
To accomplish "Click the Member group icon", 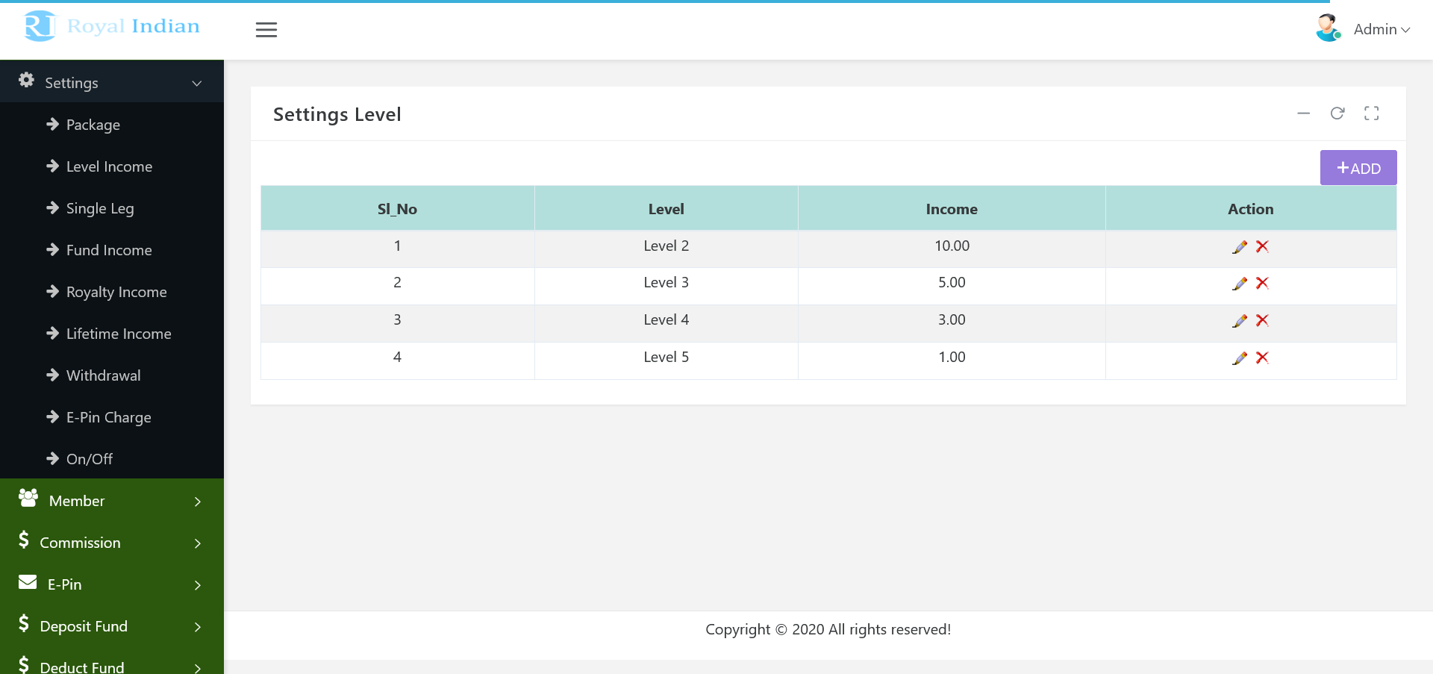I will (x=28, y=498).
